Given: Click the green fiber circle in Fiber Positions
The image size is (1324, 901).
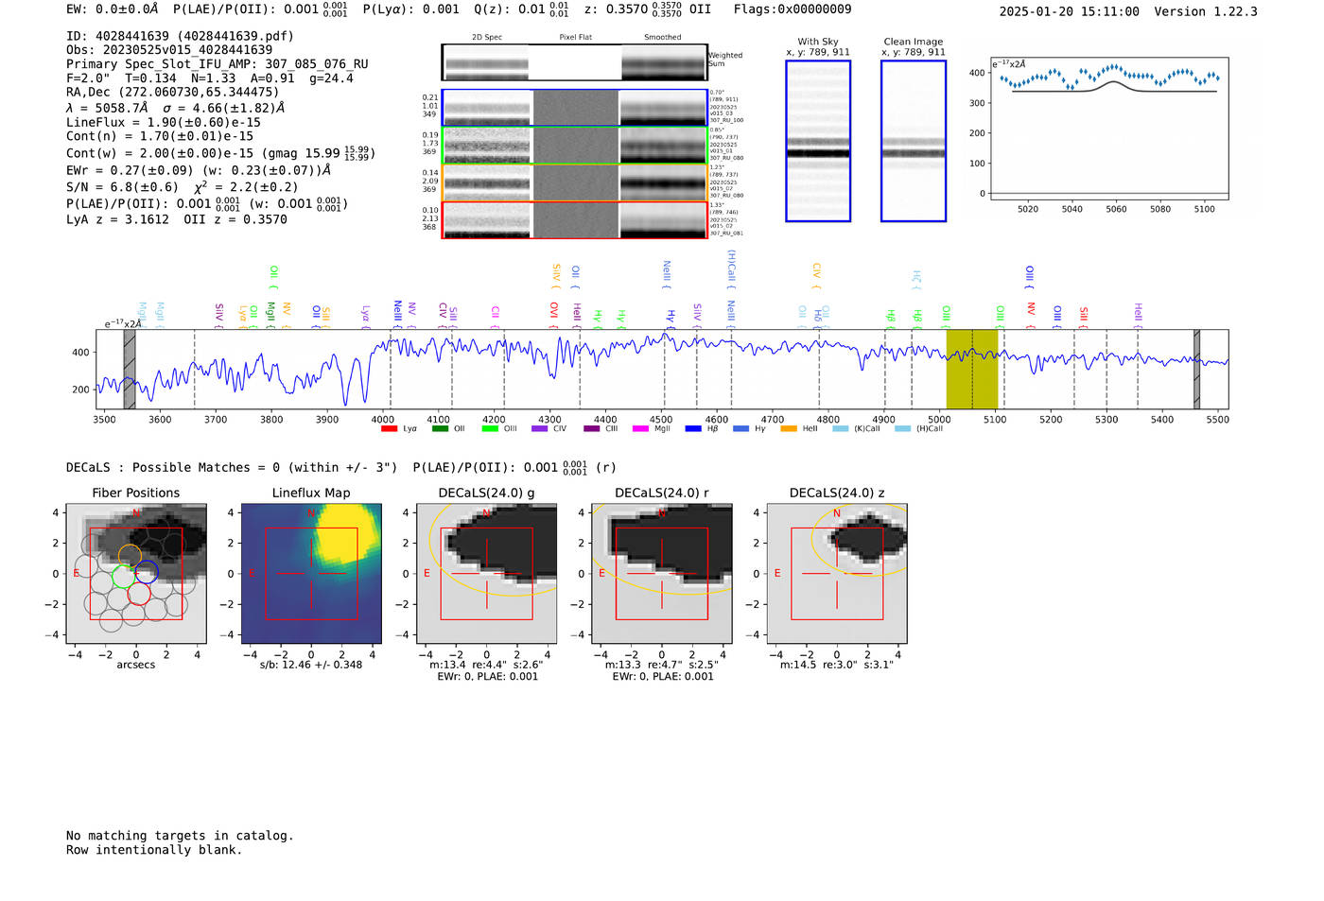Looking at the screenshot, I should (123, 576).
